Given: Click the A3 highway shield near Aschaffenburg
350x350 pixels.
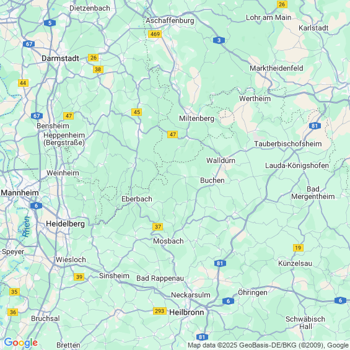Looking at the screenshot, I should tap(219, 40).
